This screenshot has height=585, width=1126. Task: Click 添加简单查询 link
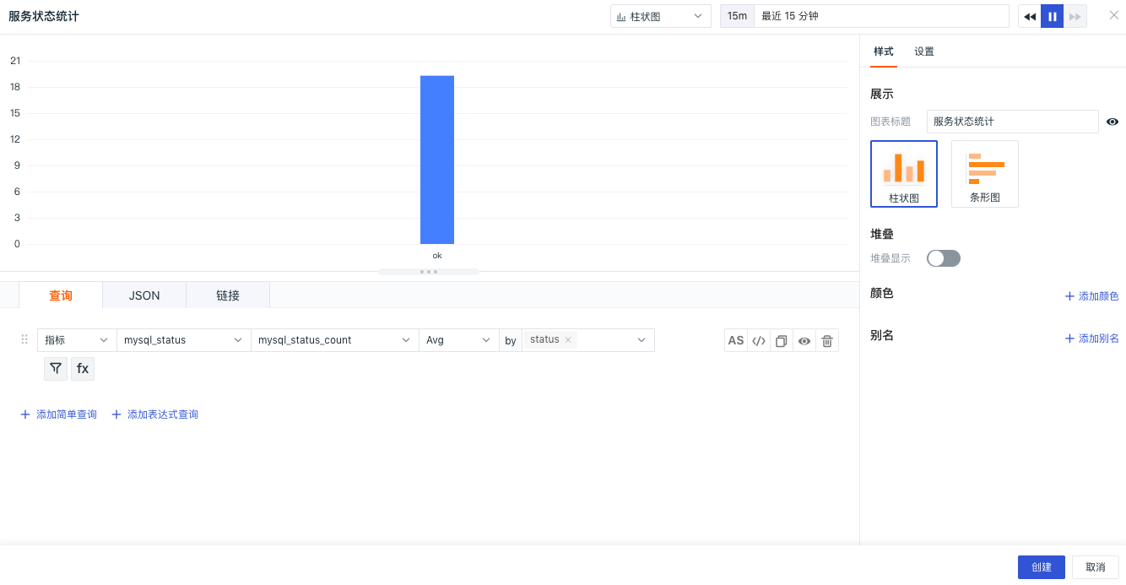click(58, 414)
